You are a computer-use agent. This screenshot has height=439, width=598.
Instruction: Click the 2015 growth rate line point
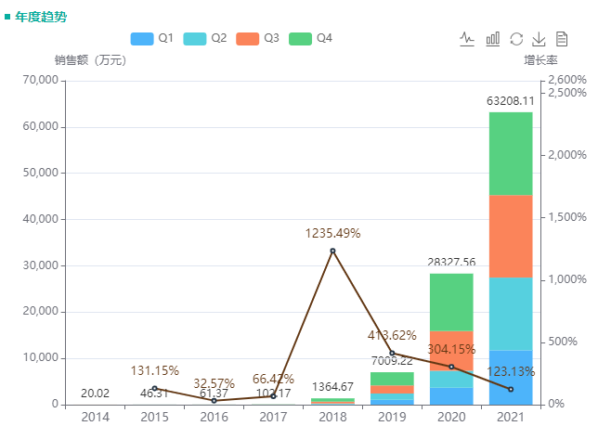point(154,388)
